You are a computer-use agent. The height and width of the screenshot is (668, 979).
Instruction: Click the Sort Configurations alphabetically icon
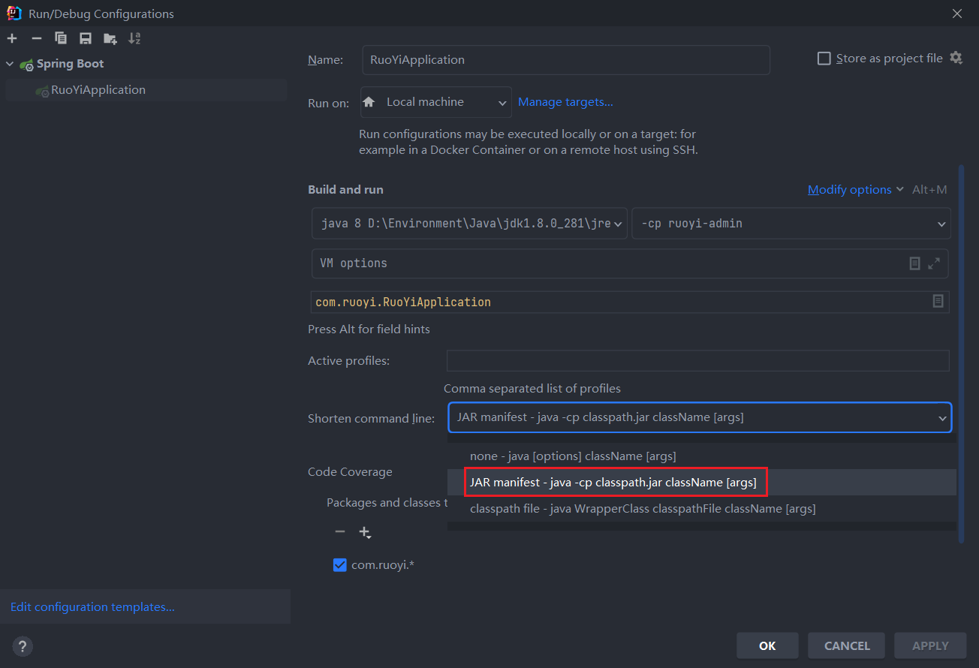click(x=134, y=38)
